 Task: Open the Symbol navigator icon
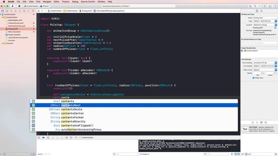[7, 11]
